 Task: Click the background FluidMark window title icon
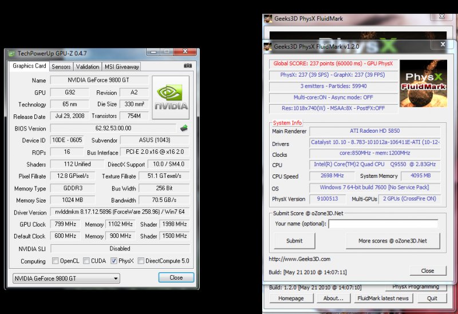pyautogui.click(x=268, y=19)
